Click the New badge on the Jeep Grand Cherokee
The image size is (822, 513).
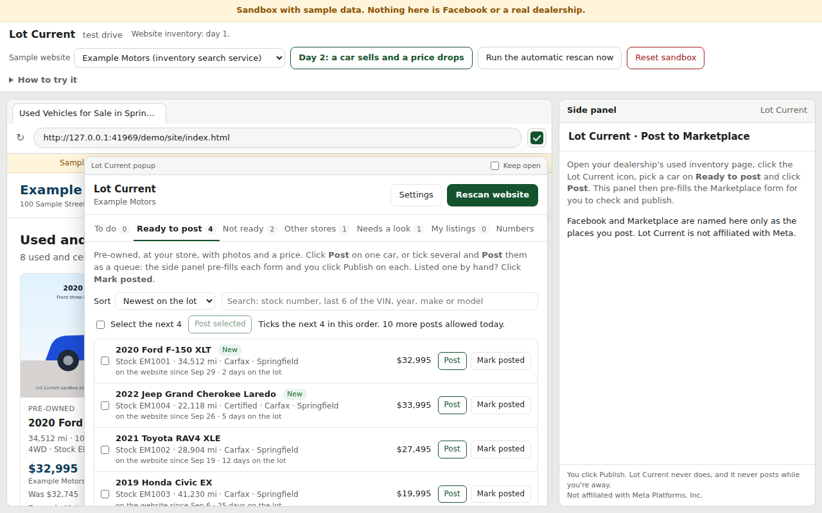[x=295, y=394]
